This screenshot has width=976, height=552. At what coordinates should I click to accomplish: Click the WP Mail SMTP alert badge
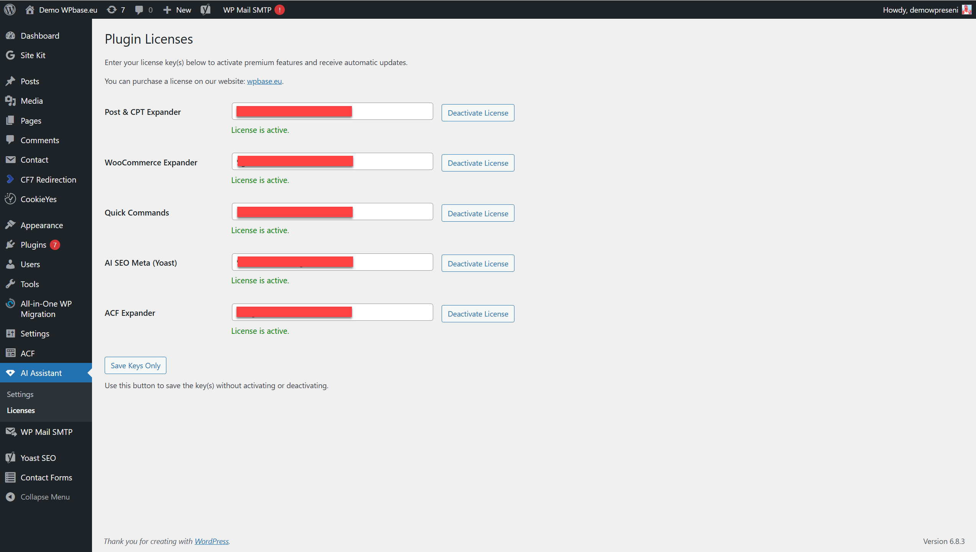[x=280, y=10]
